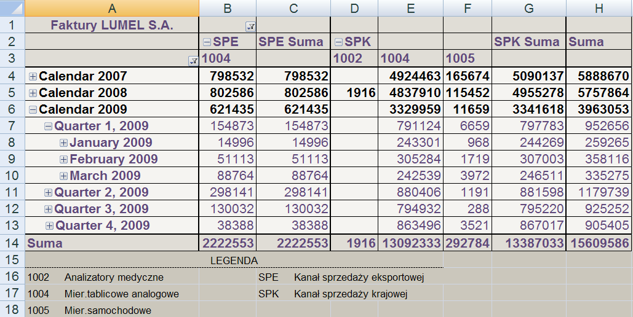Select cell with value 358116
This screenshot has width=633, height=317.
600,159
